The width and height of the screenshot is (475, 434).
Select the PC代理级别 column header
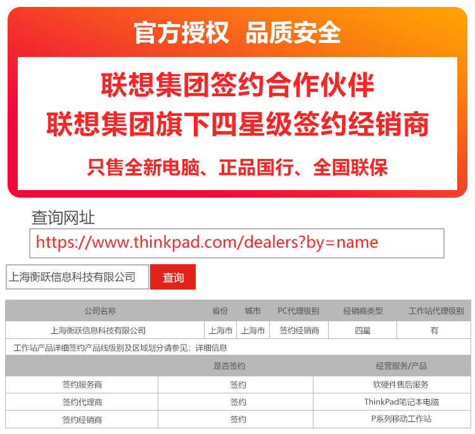coord(298,310)
